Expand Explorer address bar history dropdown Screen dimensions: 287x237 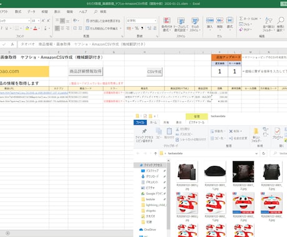[256, 153]
